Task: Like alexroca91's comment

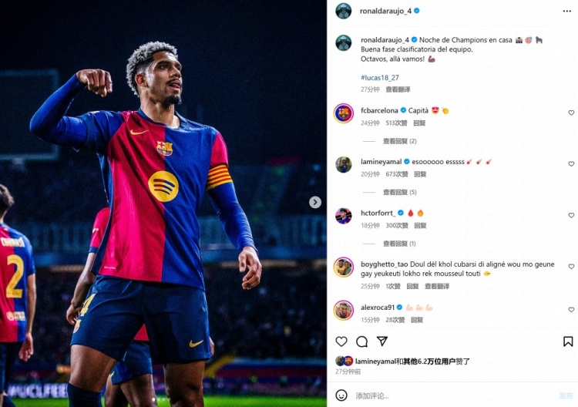Action: click(x=571, y=310)
